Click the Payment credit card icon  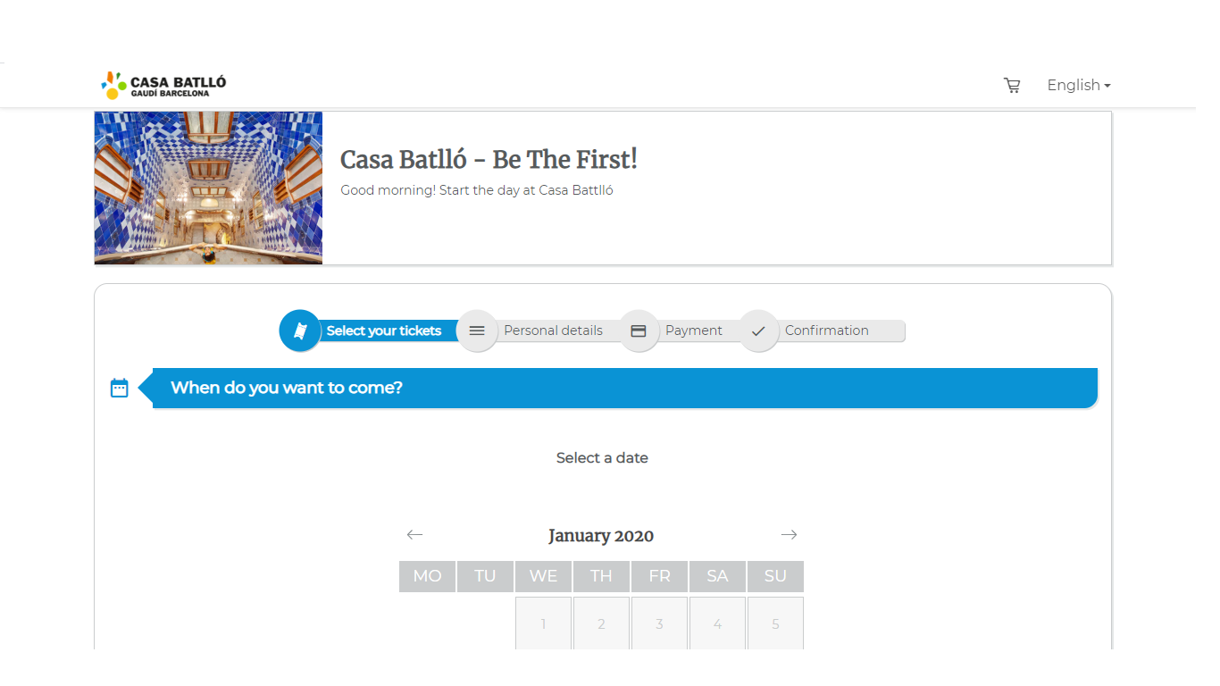(639, 330)
